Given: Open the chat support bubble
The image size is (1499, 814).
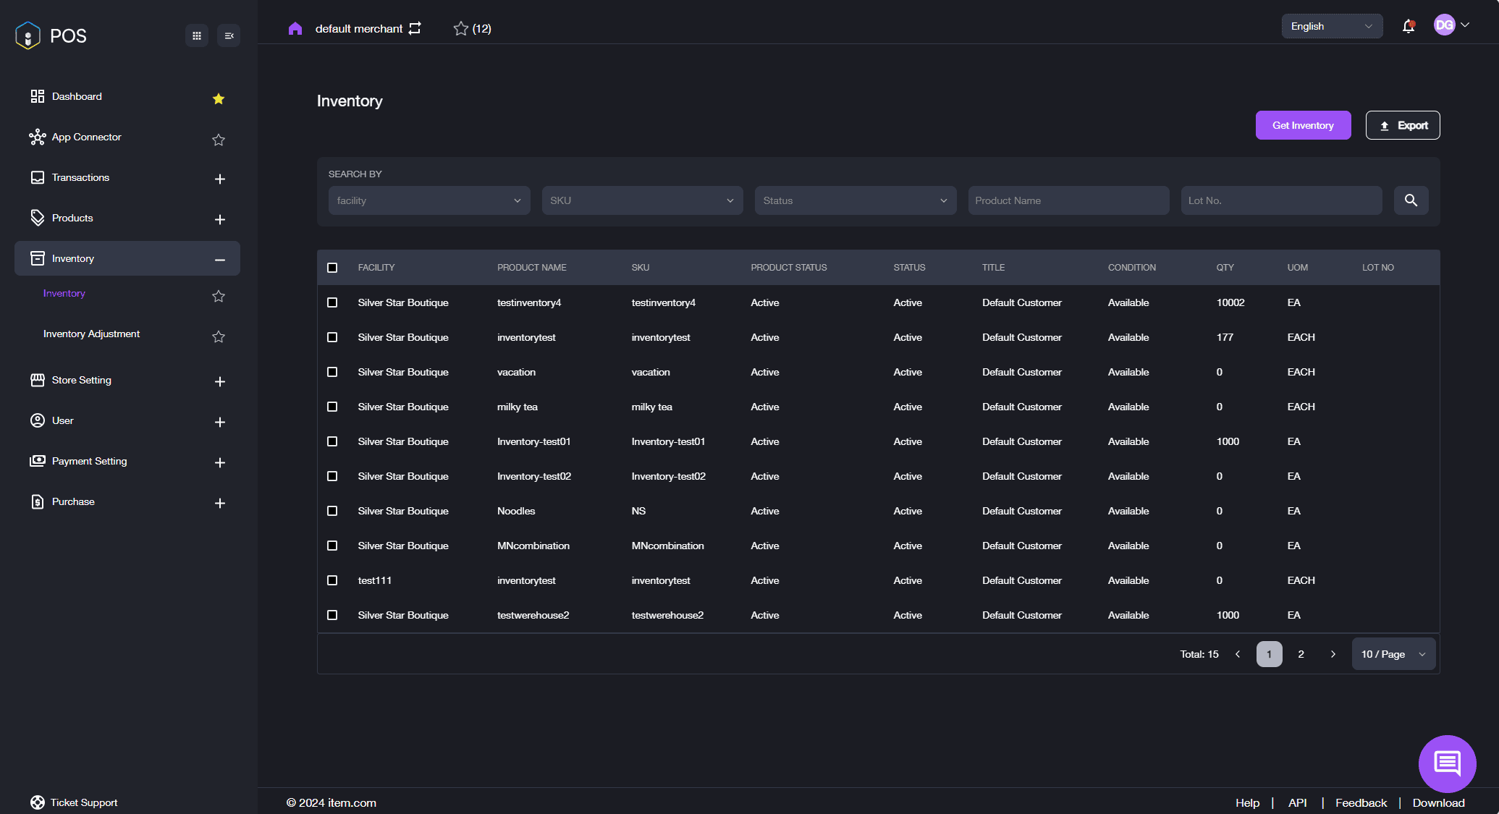Looking at the screenshot, I should pos(1447,763).
